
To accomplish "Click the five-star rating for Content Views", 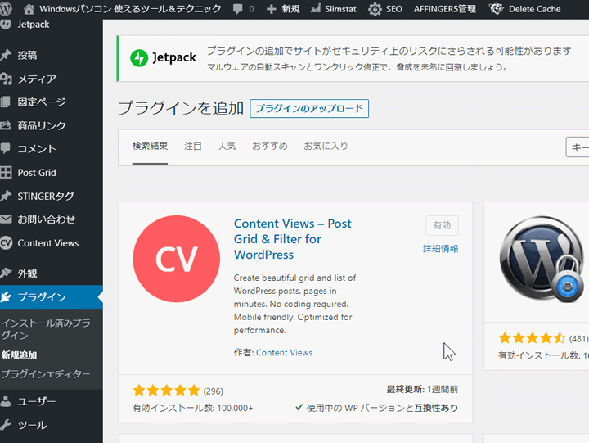I will click(166, 391).
